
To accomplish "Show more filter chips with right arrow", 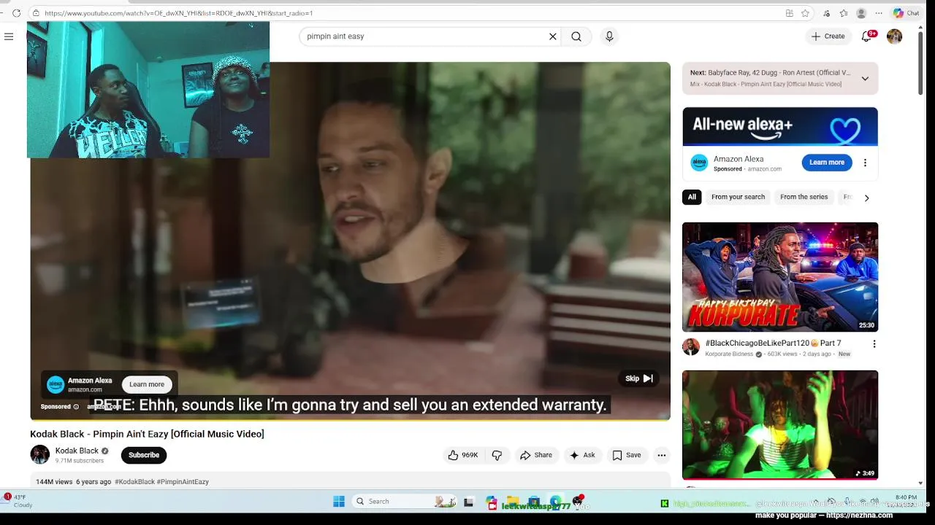I will (x=866, y=198).
